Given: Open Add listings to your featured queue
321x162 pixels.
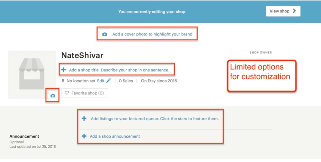Looking at the screenshot, I should 155,119.
